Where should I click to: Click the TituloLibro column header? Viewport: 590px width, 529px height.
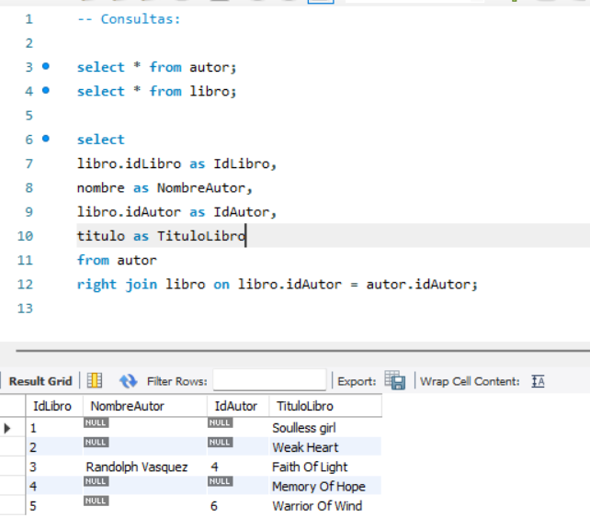point(304,406)
